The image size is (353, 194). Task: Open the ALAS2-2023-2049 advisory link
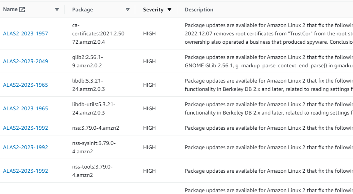pos(25,61)
